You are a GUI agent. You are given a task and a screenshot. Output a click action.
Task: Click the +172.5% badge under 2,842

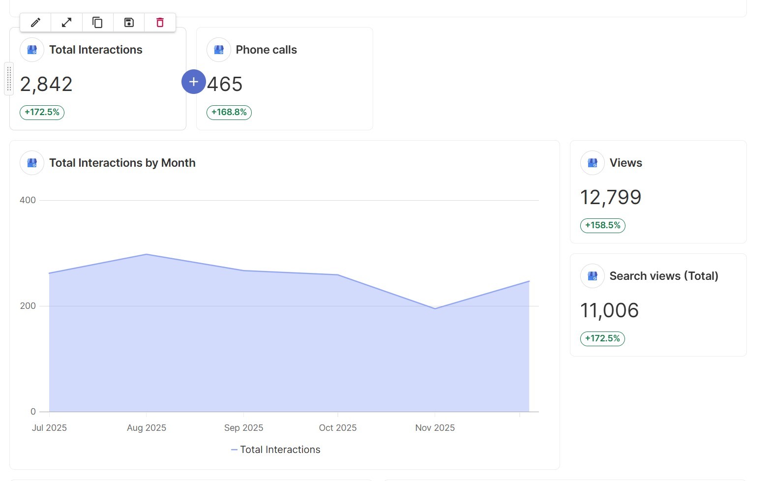42,112
